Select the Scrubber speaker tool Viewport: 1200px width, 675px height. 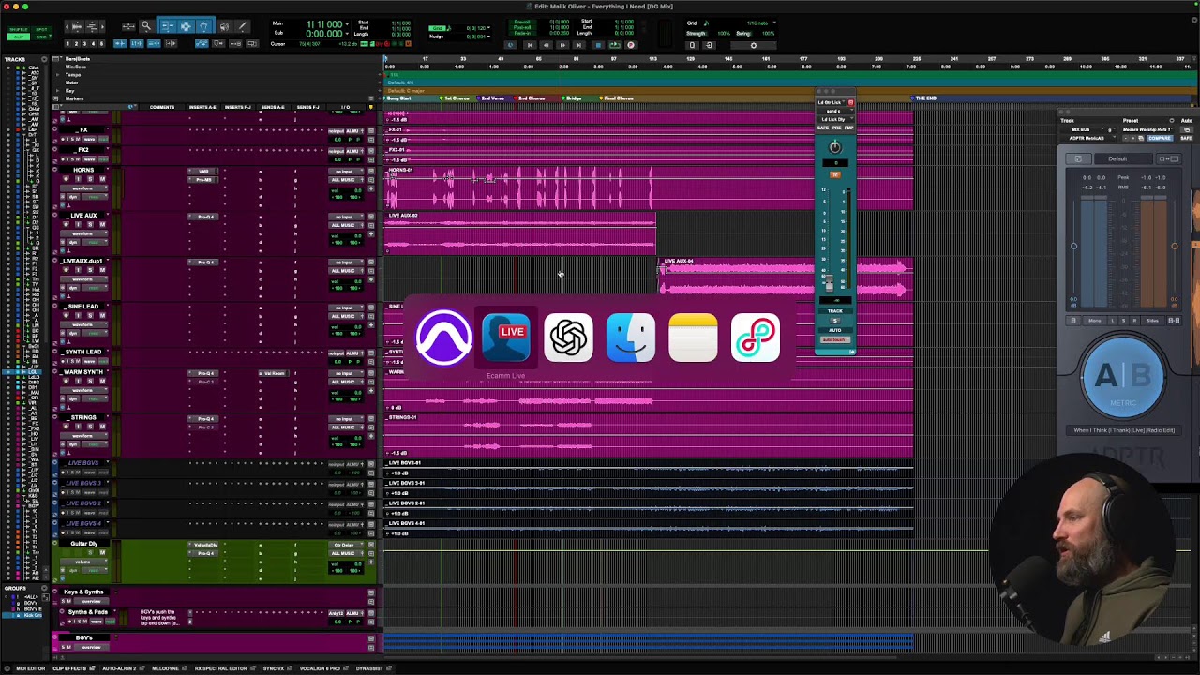[x=224, y=26]
